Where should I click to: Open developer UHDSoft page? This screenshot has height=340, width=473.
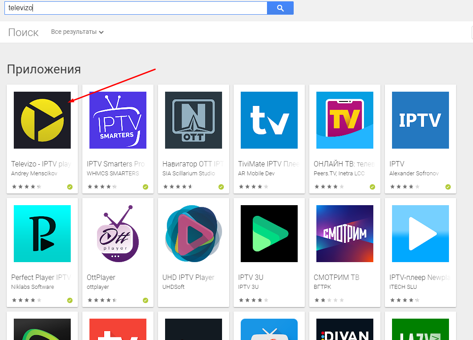coord(174,287)
